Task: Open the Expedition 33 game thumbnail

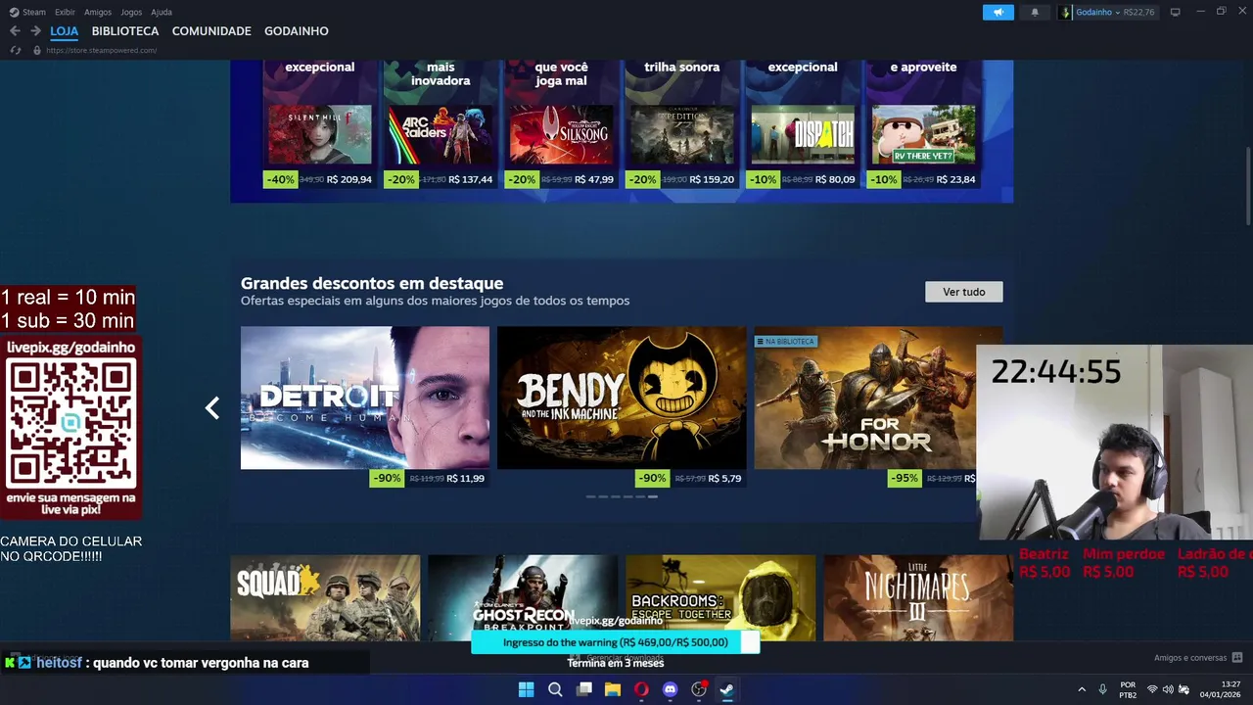Action: (681, 134)
